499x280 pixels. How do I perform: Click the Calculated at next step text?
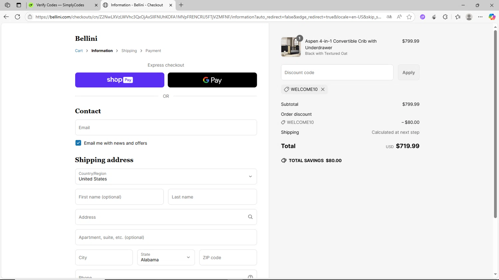(396, 132)
